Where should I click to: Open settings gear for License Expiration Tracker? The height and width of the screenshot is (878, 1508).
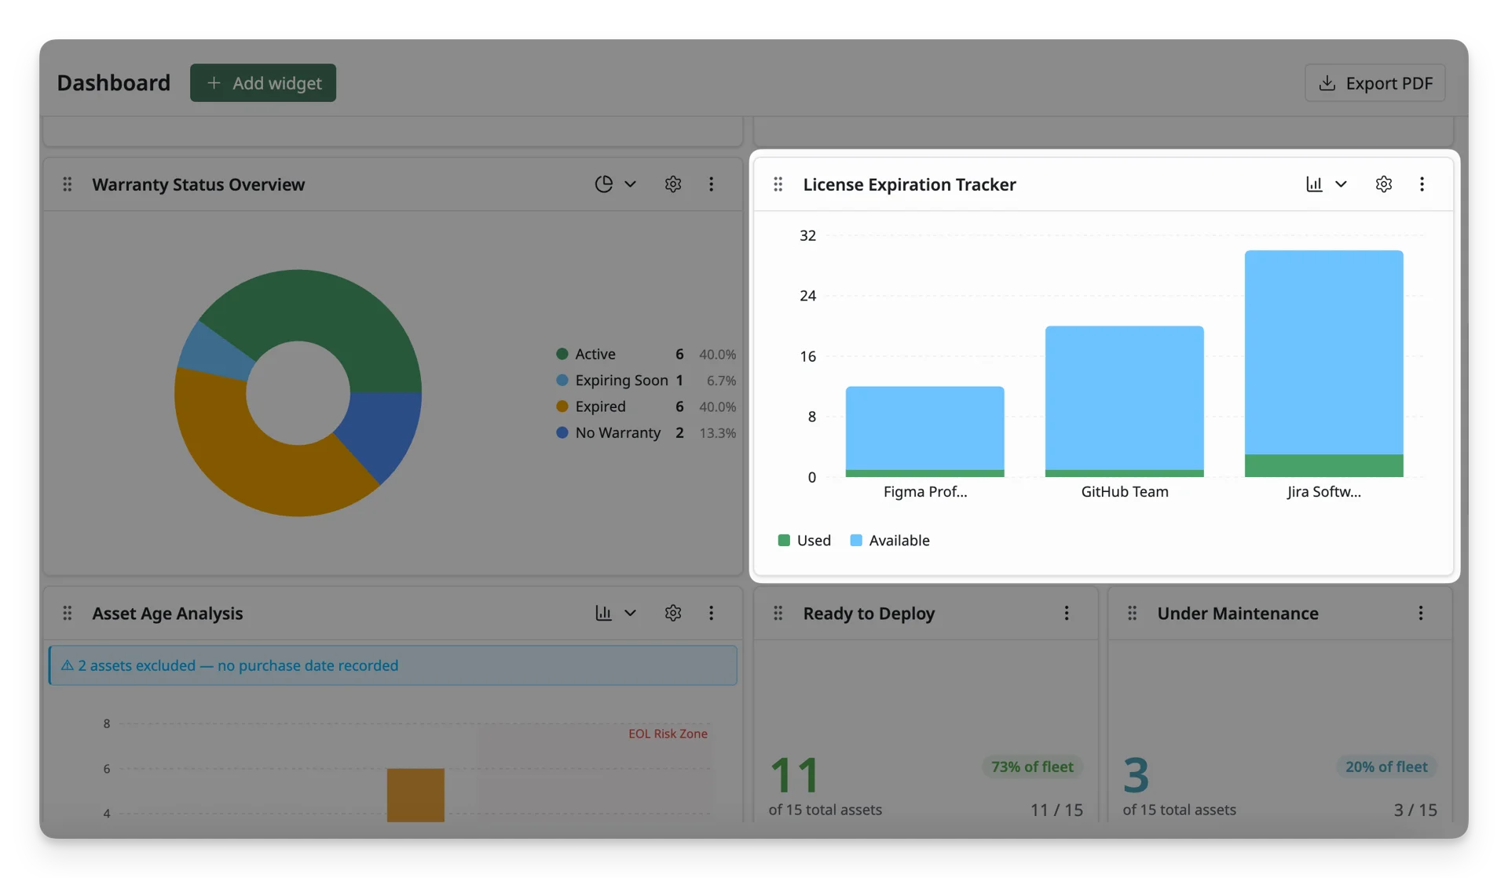click(x=1383, y=184)
